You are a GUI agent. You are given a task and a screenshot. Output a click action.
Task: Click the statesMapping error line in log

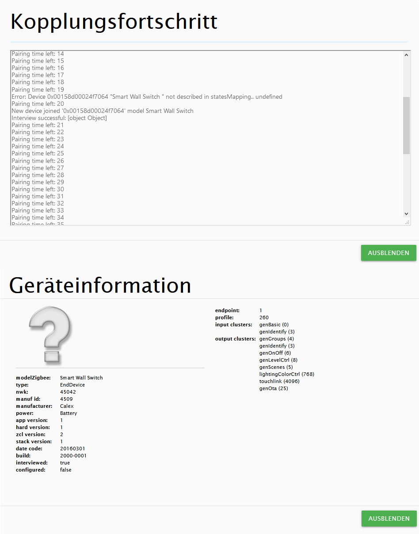point(147,97)
